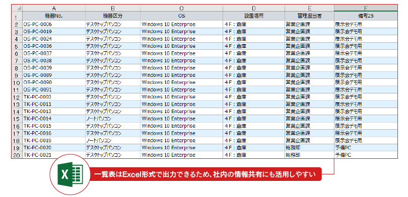408x197 pixels.
Task: Select cell TK-PC-0013
Action: (54, 112)
